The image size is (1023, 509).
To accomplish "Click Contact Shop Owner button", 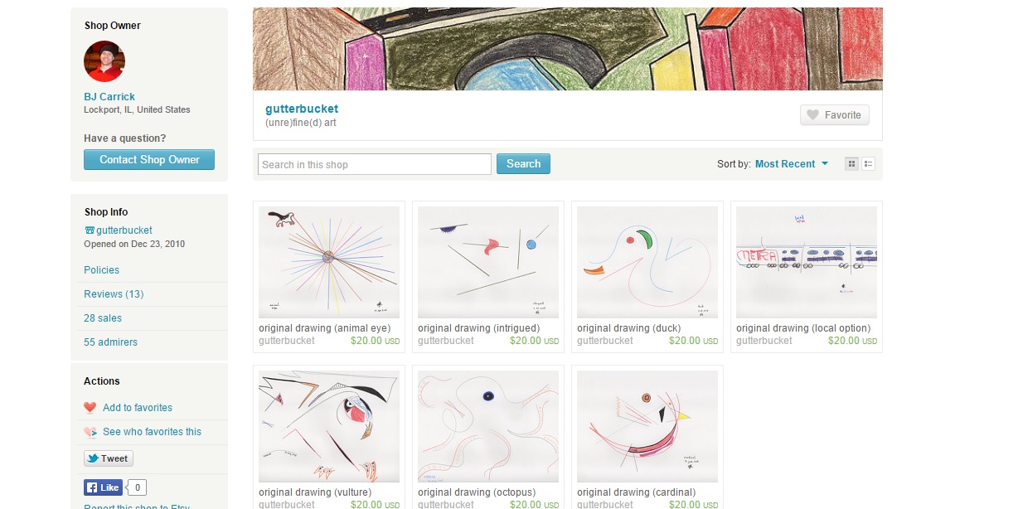I will click(149, 160).
